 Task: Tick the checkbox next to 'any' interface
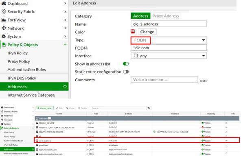[136, 56]
